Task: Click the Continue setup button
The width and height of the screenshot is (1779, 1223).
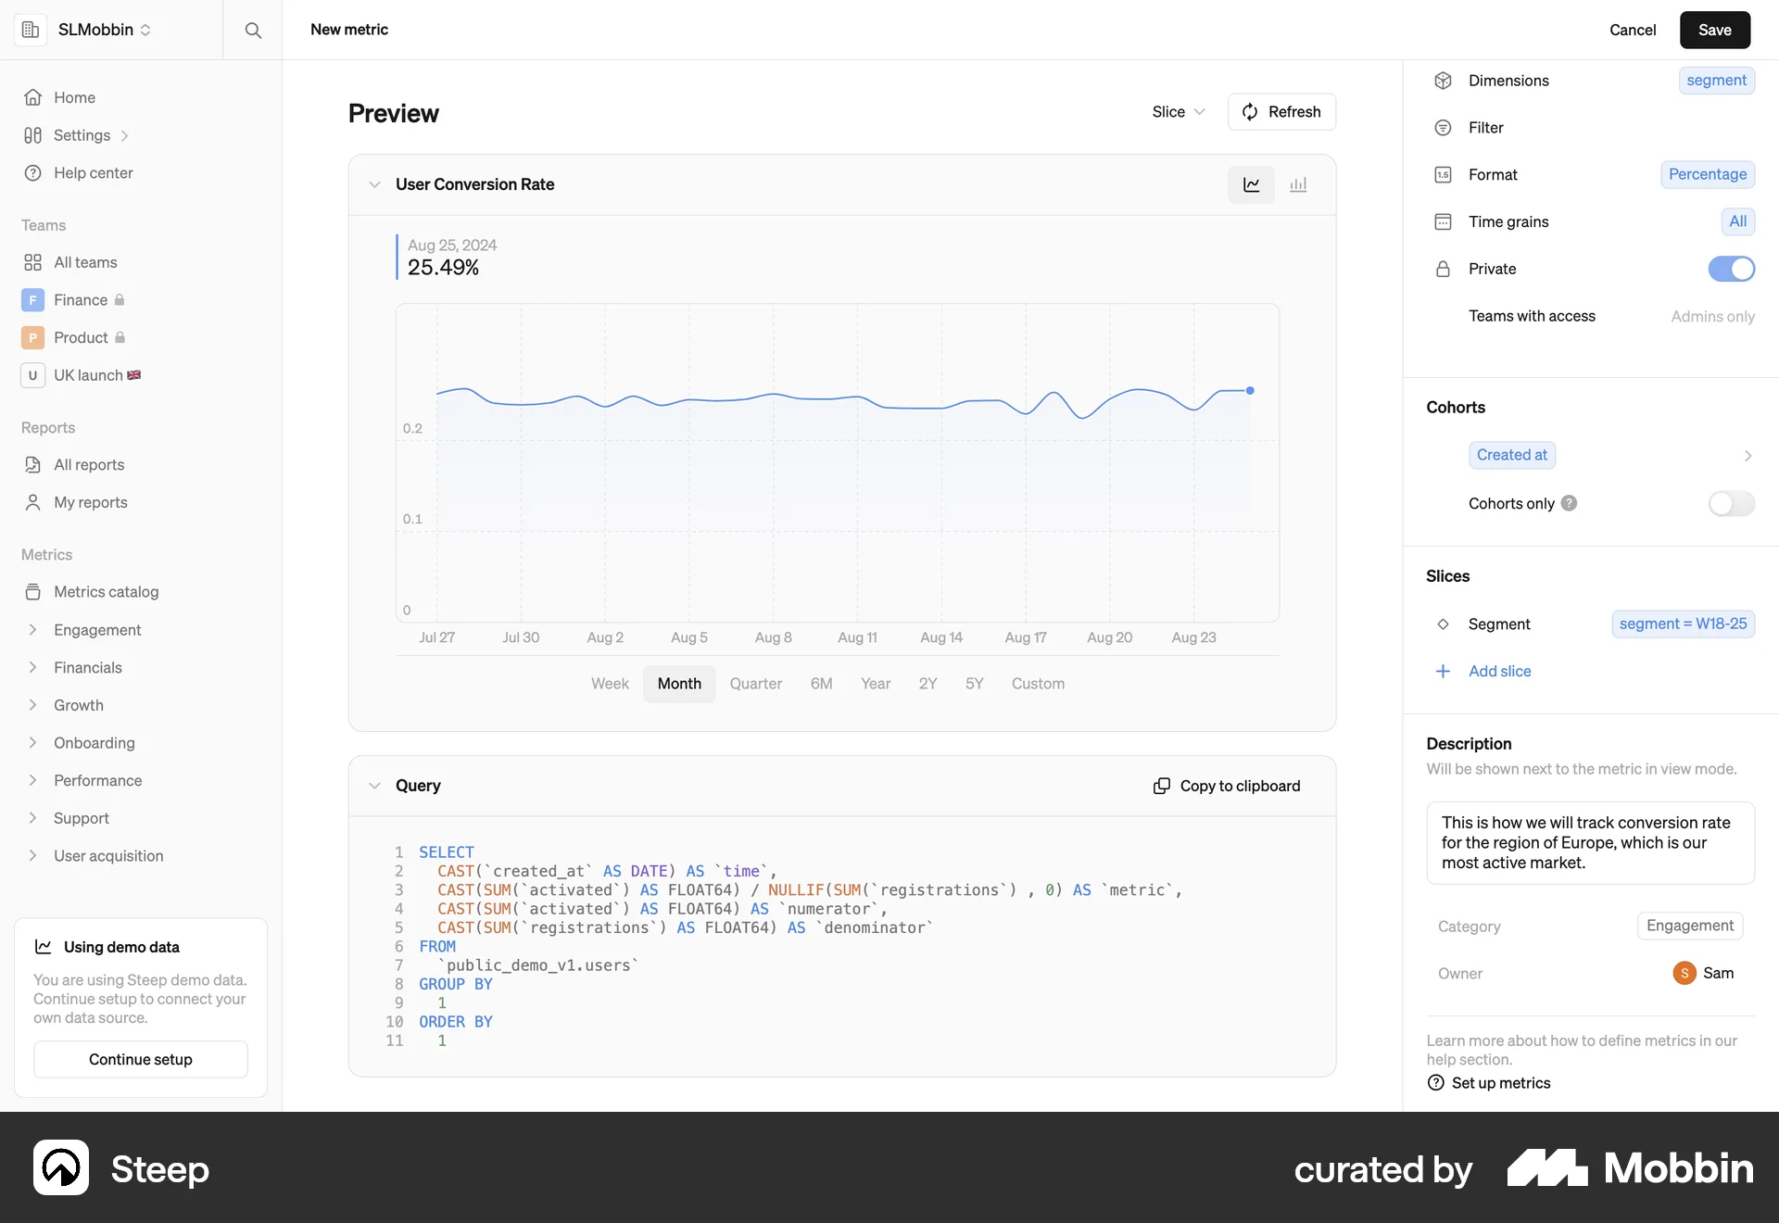Action: click(141, 1059)
